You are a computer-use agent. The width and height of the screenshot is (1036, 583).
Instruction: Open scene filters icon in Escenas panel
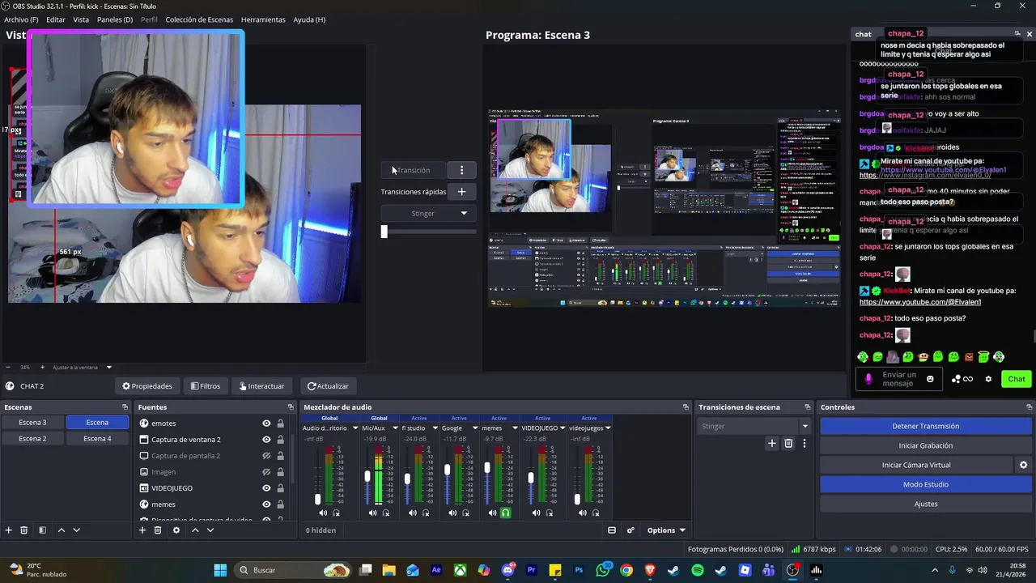(42, 530)
